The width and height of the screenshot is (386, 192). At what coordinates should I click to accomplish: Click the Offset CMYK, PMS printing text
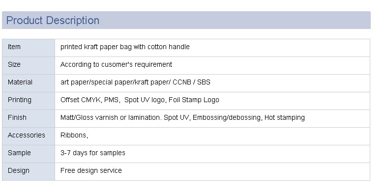[90, 100]
